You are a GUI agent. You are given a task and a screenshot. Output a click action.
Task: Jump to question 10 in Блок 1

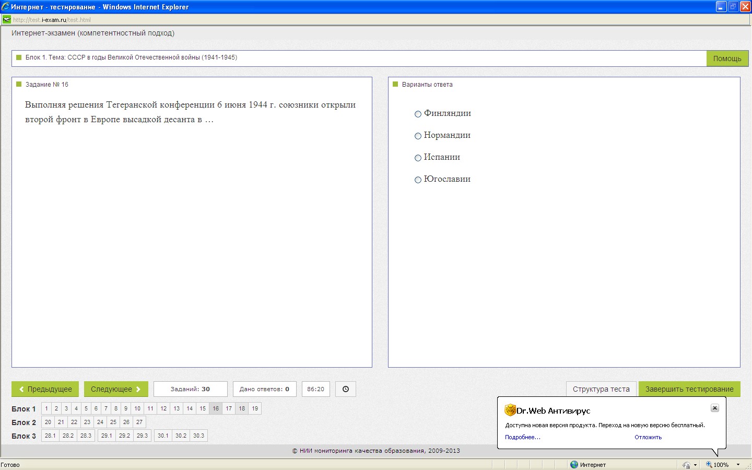point(137,408)
